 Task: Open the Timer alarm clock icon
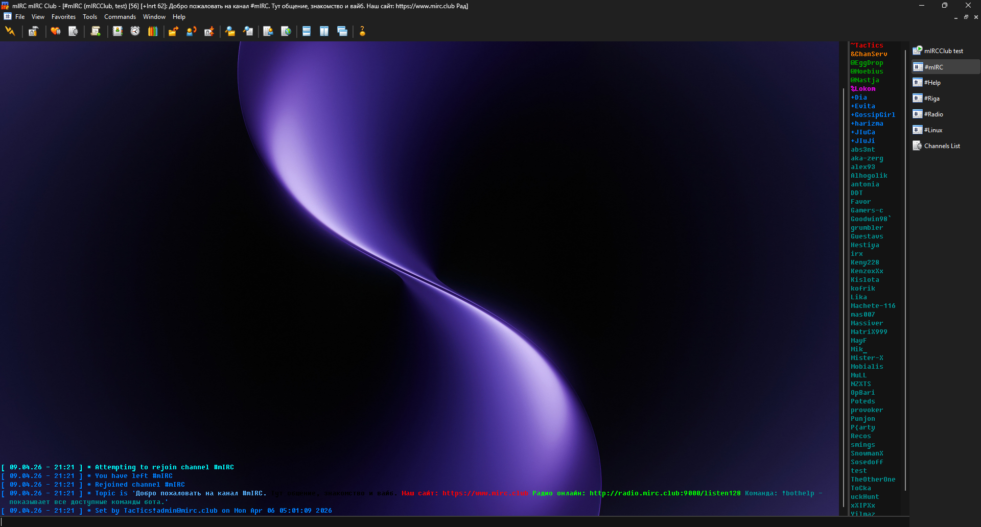[x=135, y=32]
